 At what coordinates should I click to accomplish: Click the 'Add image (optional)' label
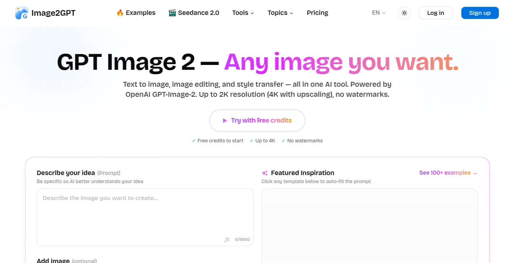[x=67, y=261]
